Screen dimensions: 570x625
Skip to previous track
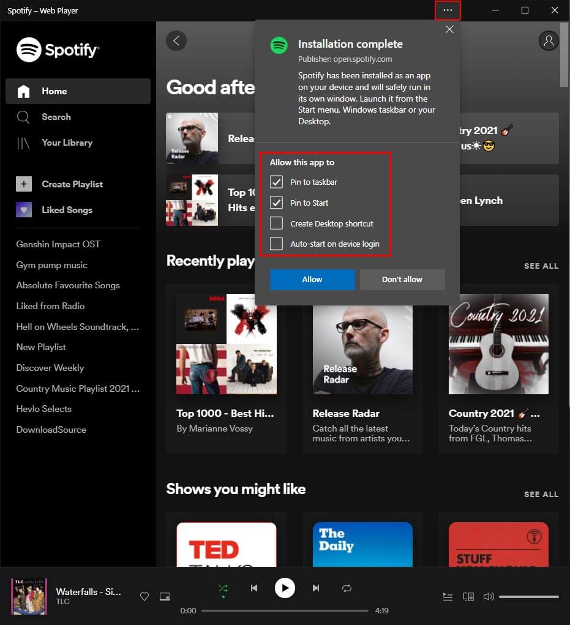pyautogui.click(x=254, y=588)
